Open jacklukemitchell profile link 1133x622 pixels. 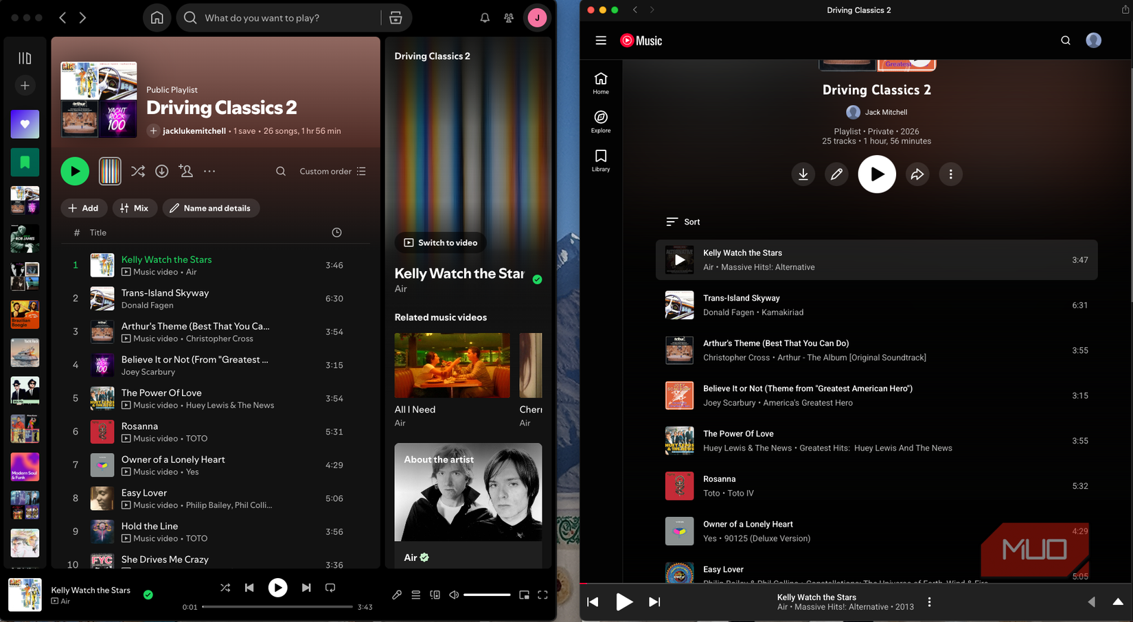pyautogui.click(x=194, y=130)
